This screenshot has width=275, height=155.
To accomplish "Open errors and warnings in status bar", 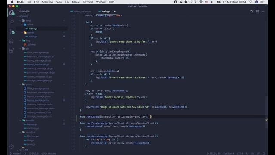I will (34, 153).
